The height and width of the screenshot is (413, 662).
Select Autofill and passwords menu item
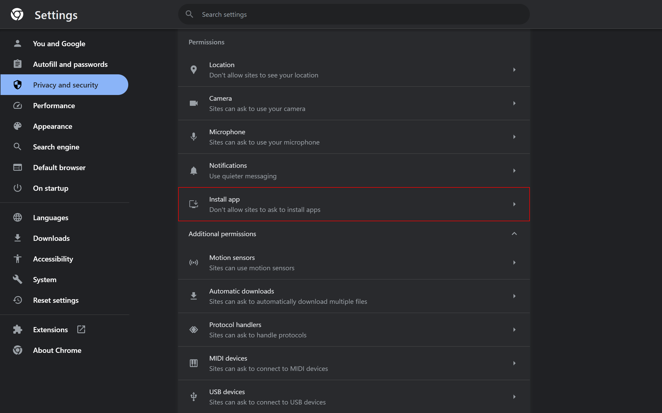[x=70, y=64]
